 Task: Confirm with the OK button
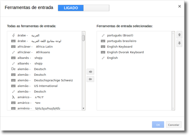tap(158, 125)
